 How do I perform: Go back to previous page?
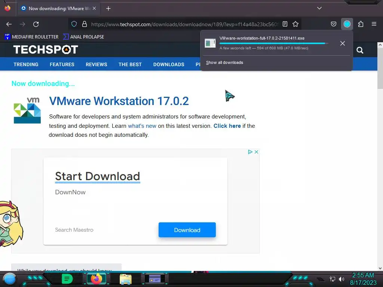(9, 24)
